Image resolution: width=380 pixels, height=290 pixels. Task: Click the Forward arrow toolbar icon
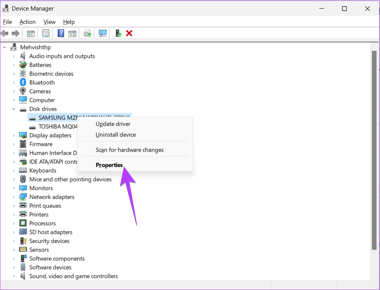(16, 33)
